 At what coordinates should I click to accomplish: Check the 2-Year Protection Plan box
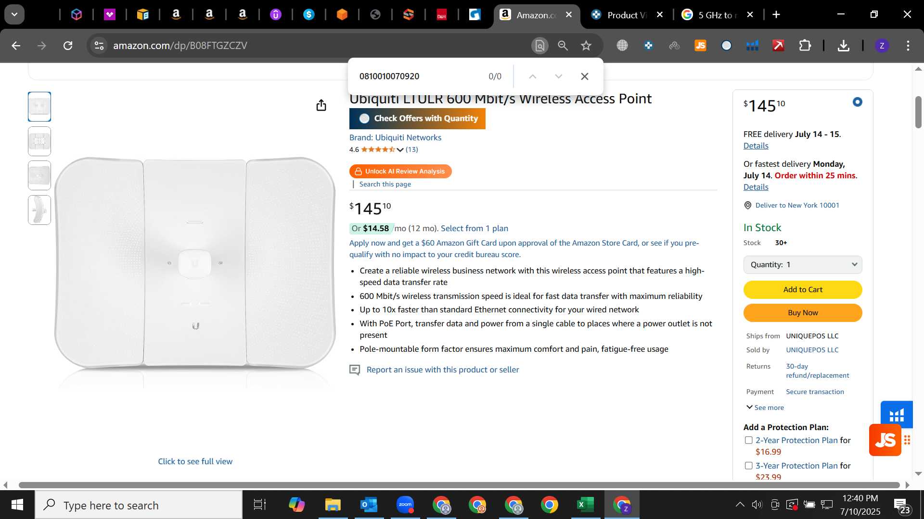(748, 440)
